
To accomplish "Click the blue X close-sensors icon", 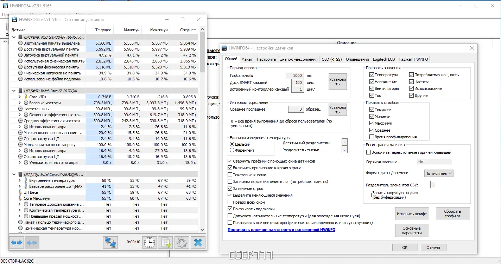I will [198, 242].
